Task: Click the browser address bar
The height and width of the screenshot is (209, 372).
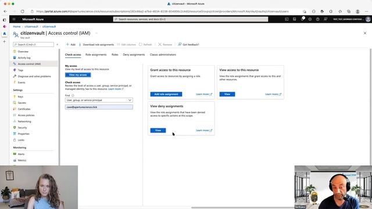Action: 163,11
